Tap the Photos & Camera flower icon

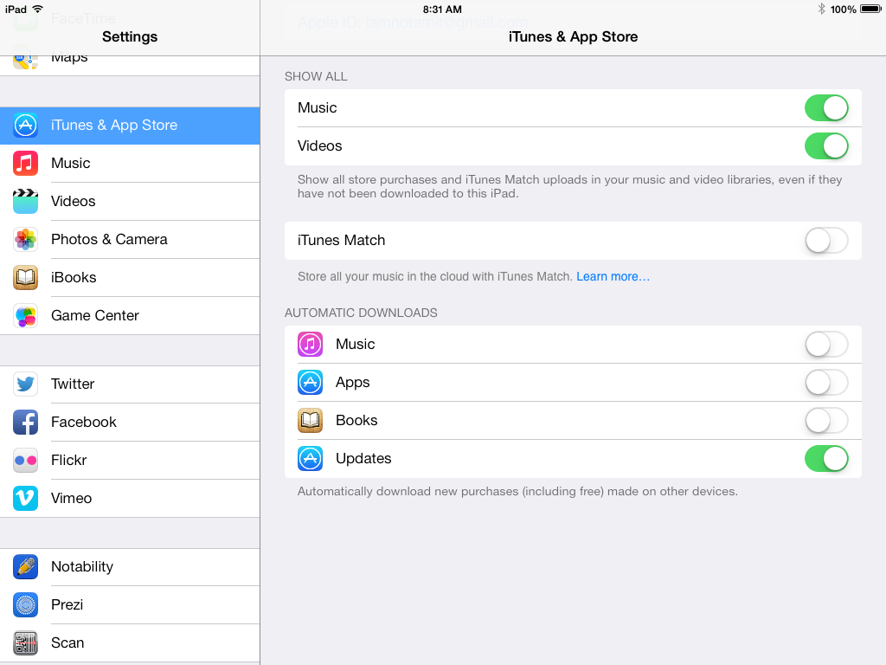[26, 239]
